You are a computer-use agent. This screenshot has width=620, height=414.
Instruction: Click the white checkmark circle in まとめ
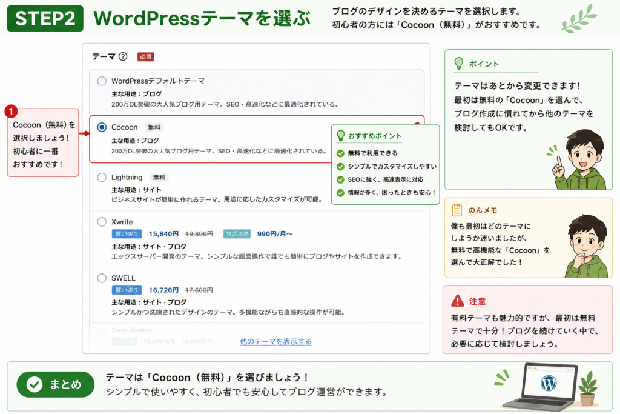click(x=35, y=384)
